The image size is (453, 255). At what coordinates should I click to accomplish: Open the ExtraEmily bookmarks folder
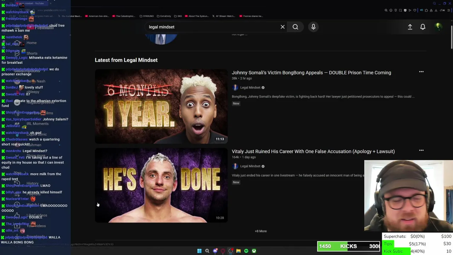164,16
